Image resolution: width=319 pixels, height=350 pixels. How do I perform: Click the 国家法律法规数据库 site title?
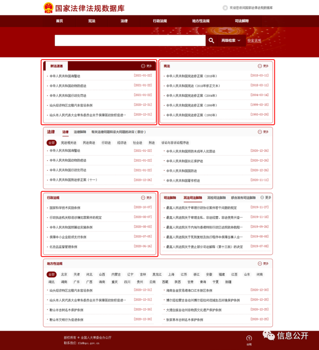click(x=90, y=8)
